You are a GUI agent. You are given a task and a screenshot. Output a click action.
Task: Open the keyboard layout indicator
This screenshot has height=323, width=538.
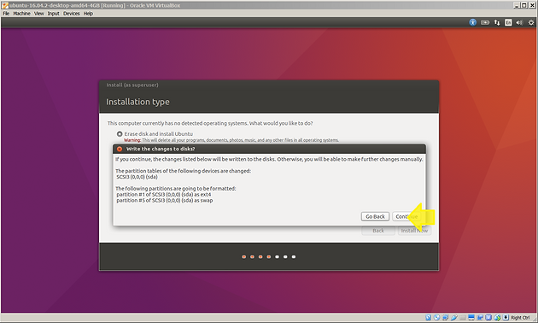tap(508, 22)
